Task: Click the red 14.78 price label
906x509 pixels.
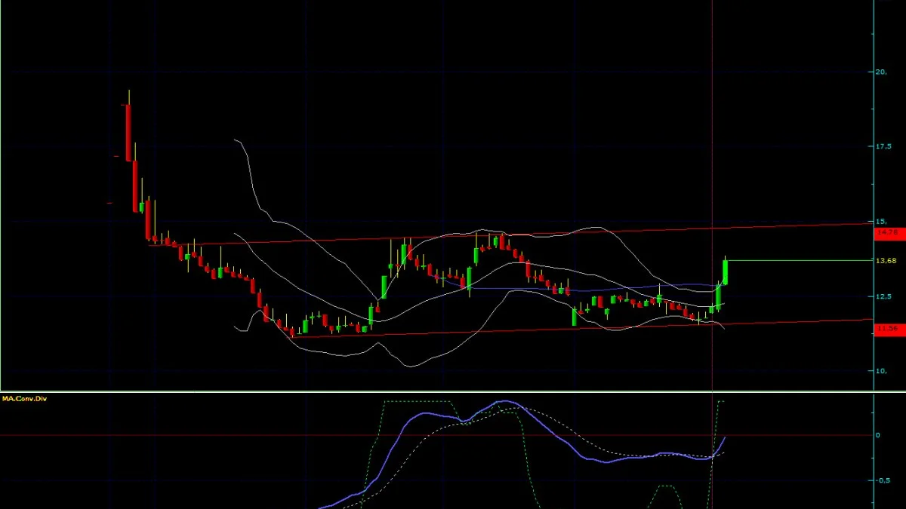Action: [887, 234]
